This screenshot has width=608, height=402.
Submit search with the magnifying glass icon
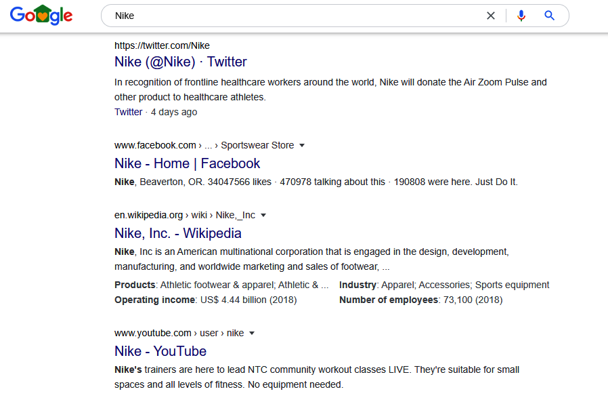point(549,16)
